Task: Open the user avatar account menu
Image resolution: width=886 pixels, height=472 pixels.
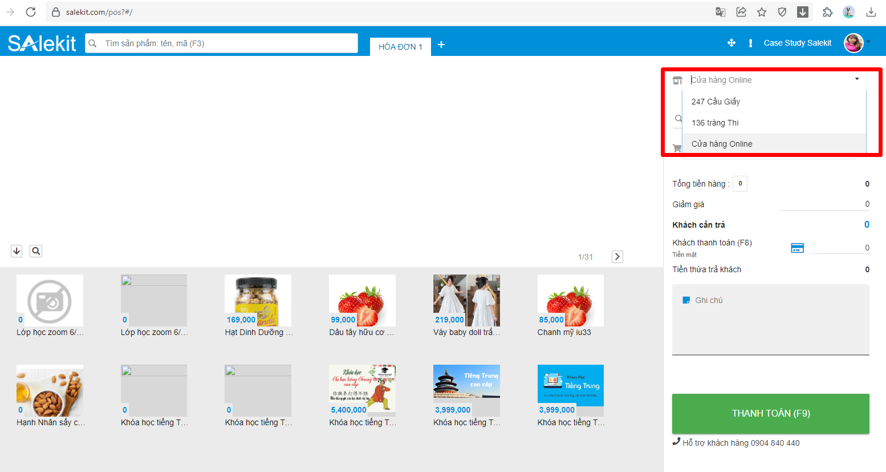Action: pyautogui.click(x=854, y=43)
